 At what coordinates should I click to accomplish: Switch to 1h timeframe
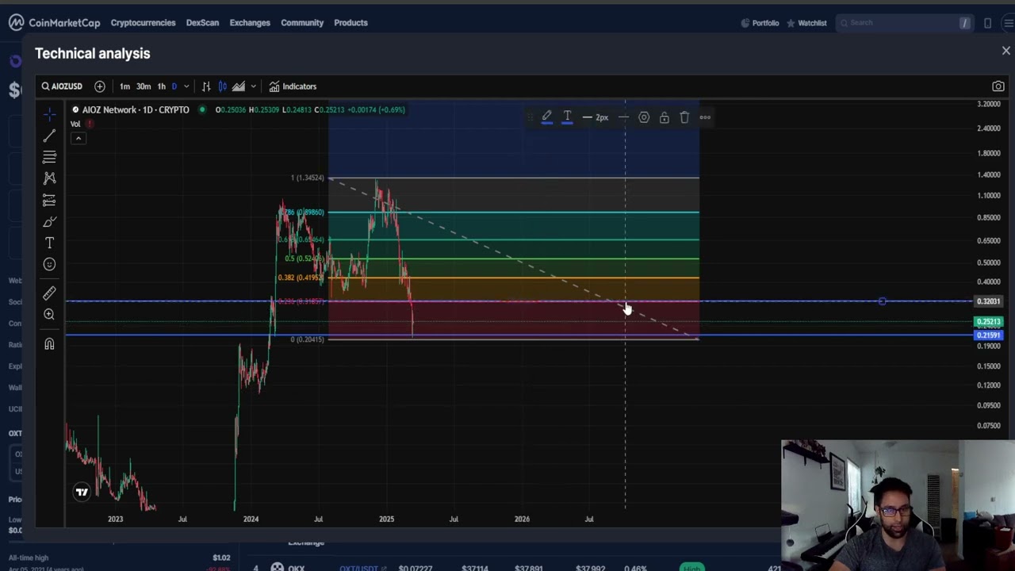point(161,86)
